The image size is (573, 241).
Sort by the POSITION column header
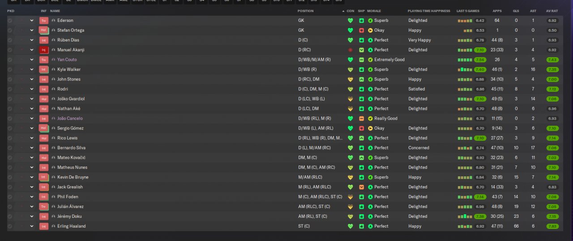306,11
